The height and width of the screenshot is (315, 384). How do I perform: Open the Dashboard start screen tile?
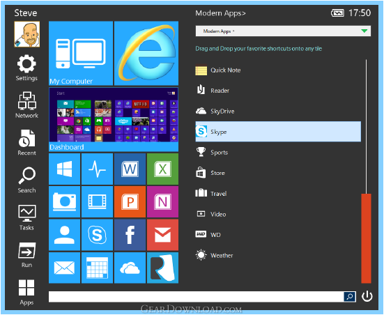click(x=114, y=119)
